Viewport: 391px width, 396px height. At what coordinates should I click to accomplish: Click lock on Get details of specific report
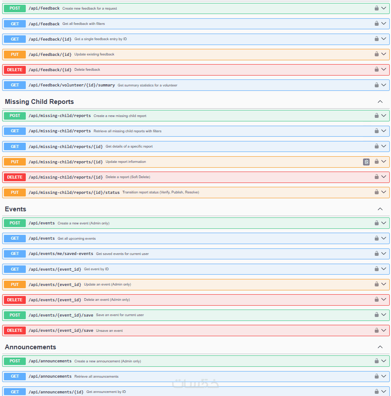(x=376, y=146)
